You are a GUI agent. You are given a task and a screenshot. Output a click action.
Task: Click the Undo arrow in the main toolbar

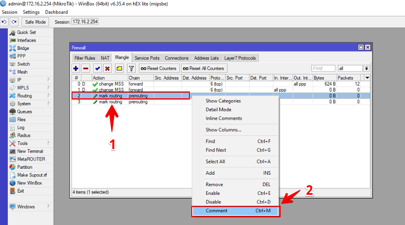pos(4,22)
